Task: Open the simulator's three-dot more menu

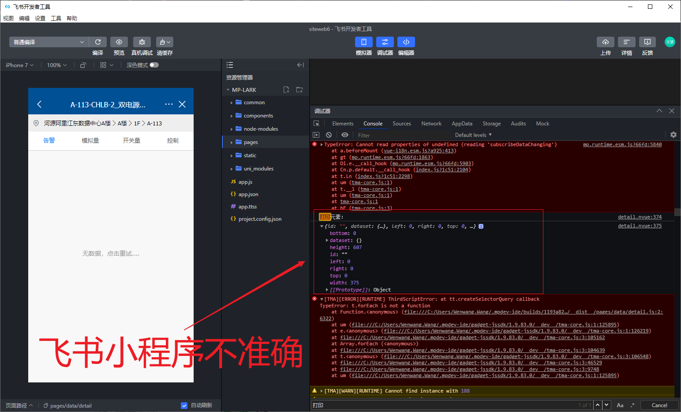Action: pyautogui.click(x=169, y=104)
